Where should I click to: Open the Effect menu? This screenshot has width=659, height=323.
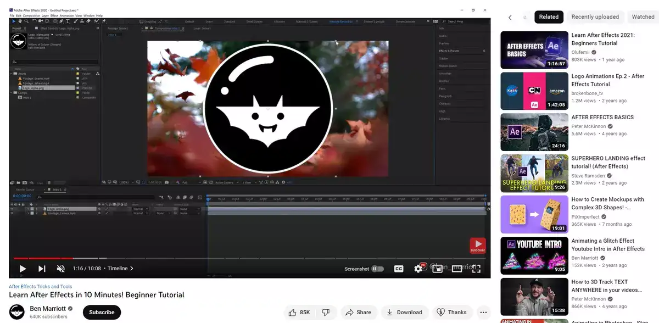click(x=54, y=15)
